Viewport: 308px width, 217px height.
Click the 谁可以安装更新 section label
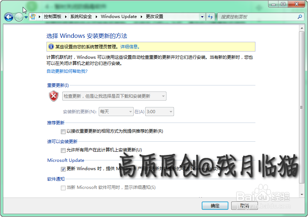click(x=62, y=142)
